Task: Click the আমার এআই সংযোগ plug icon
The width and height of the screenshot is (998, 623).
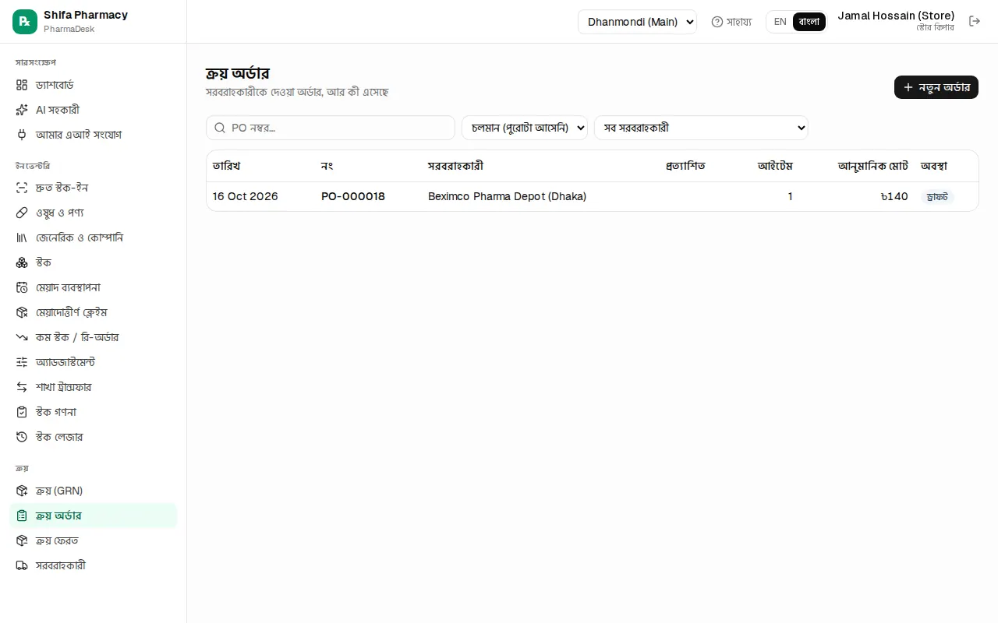Action: tap(22, 135)
